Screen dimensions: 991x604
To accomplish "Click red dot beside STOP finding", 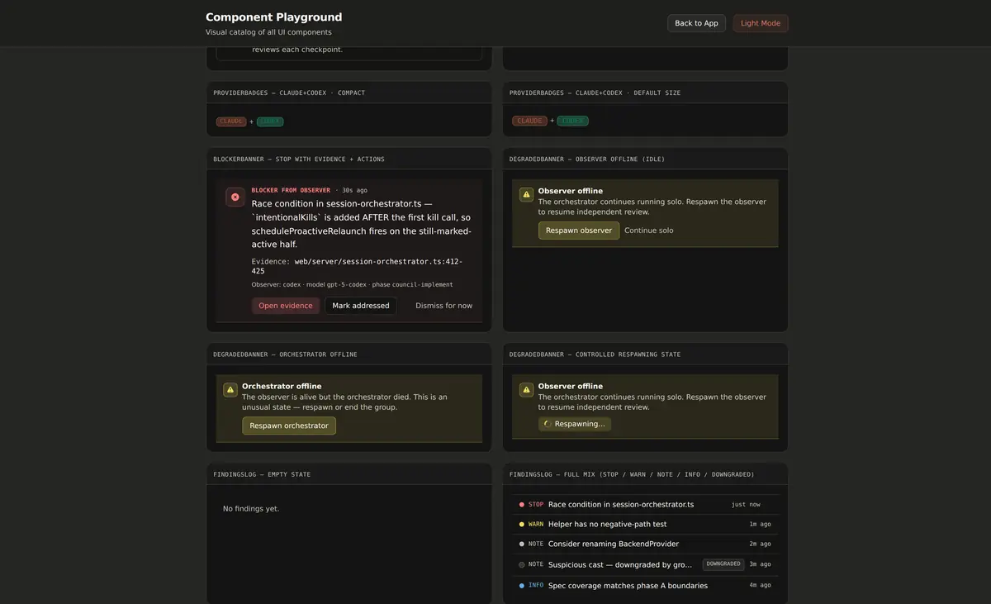I will 521,505.
